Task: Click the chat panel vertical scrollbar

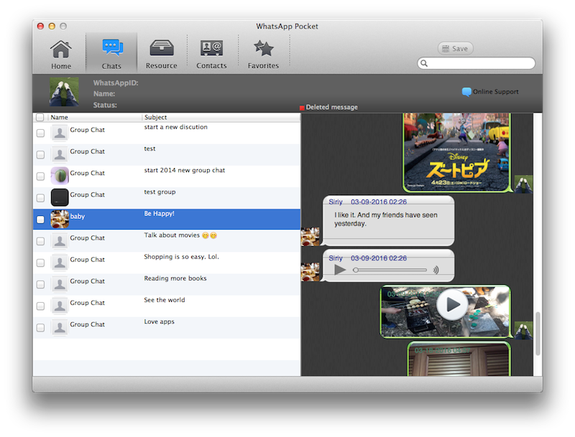Action: [538, 334]
